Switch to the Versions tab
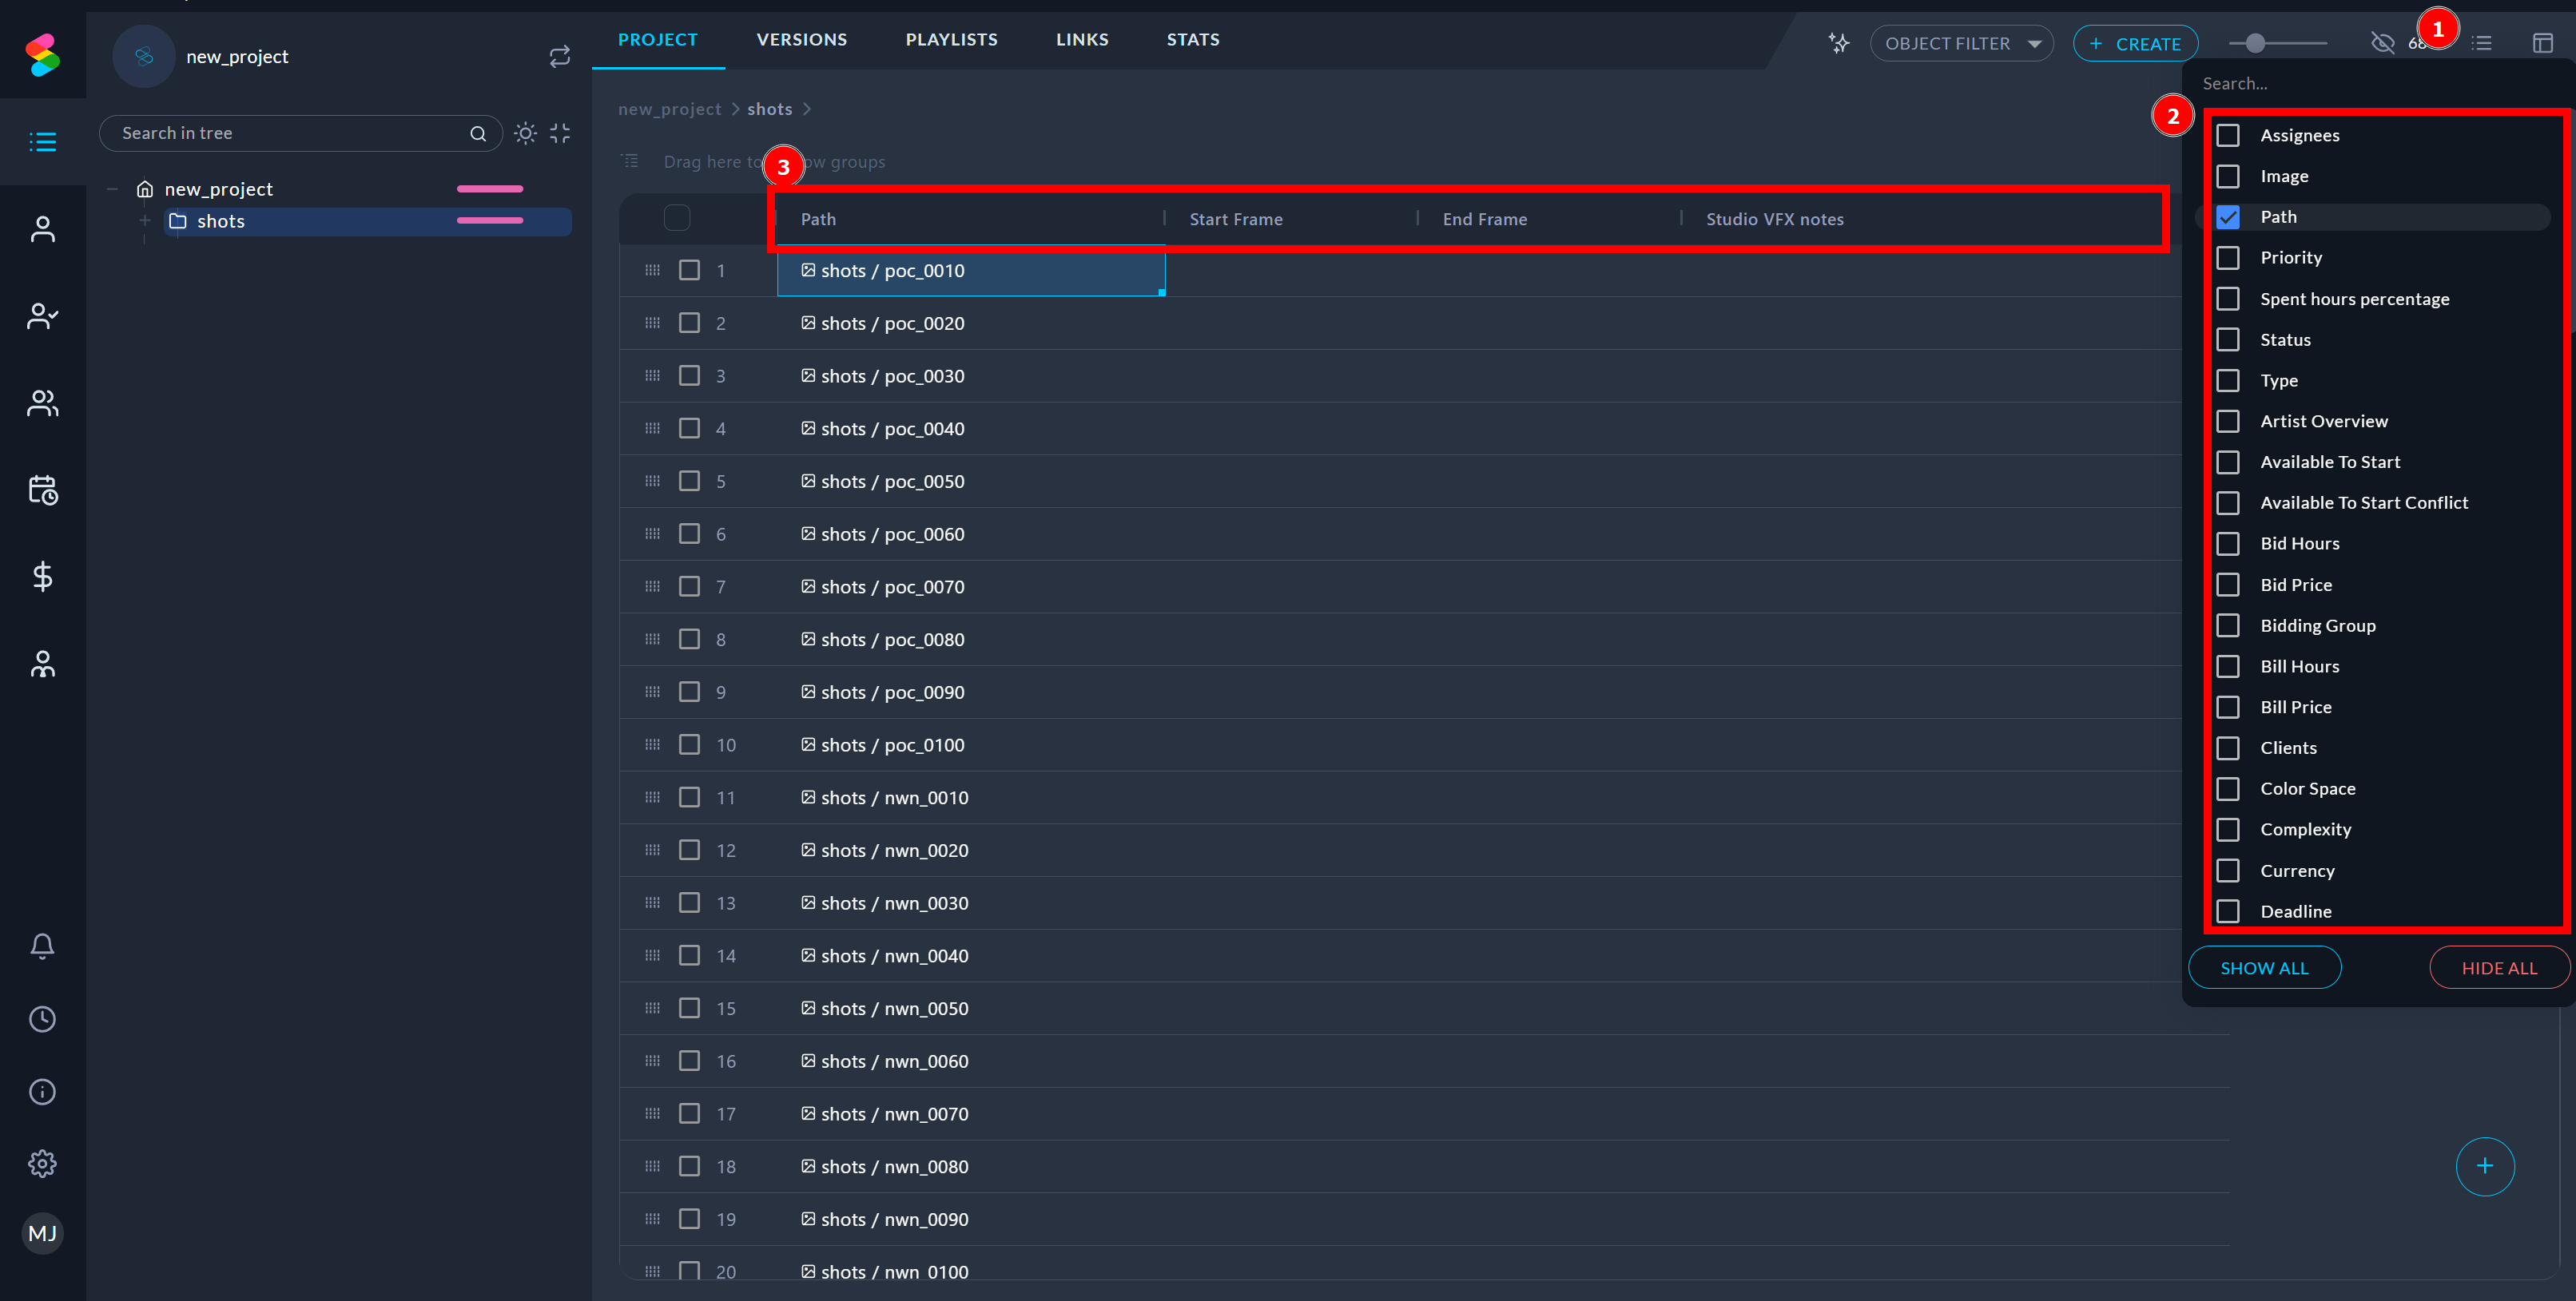 (x=801, y=40)
